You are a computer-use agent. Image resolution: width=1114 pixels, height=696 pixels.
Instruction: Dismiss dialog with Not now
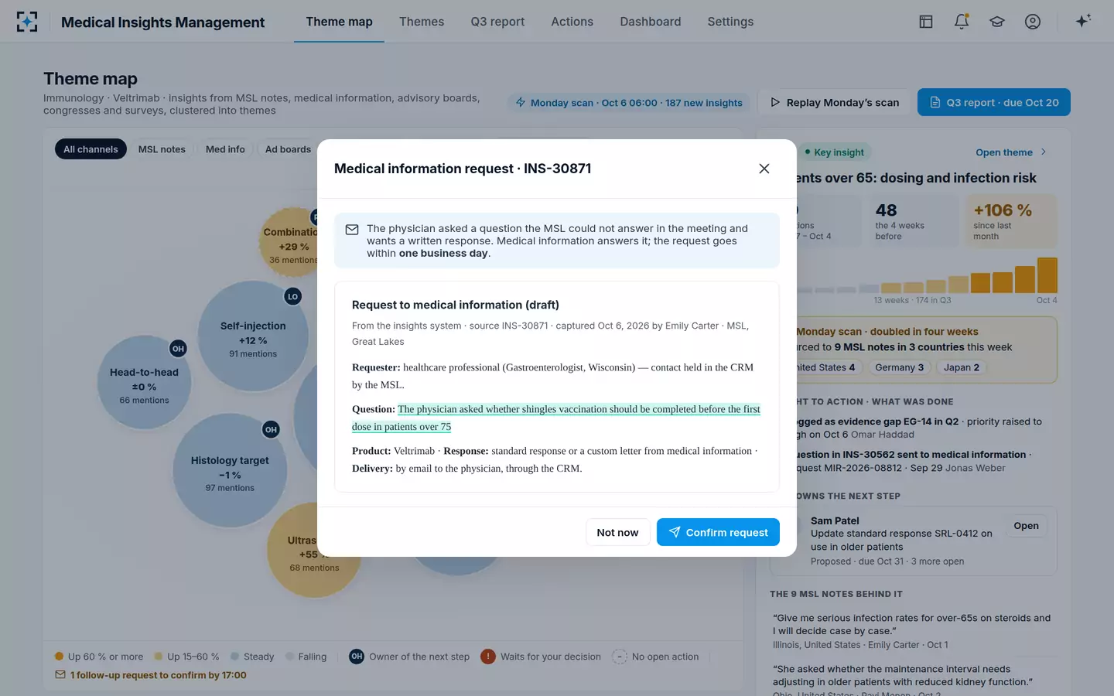617,532
